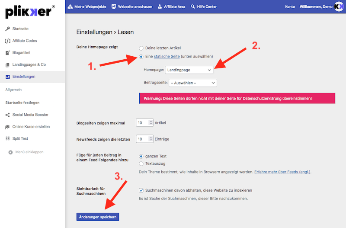Click the Split Test icon
Viewport: 346px width, 228px height.
coord(7,138)
